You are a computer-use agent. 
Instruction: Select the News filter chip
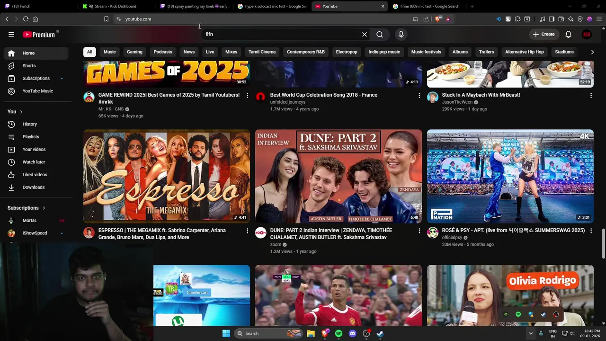(x=189, y=52)
